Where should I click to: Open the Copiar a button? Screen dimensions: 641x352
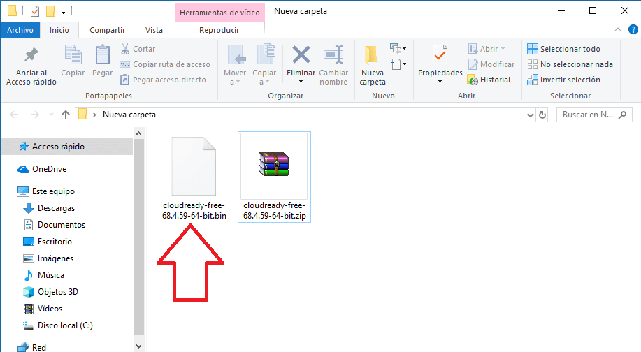[264, 66]
